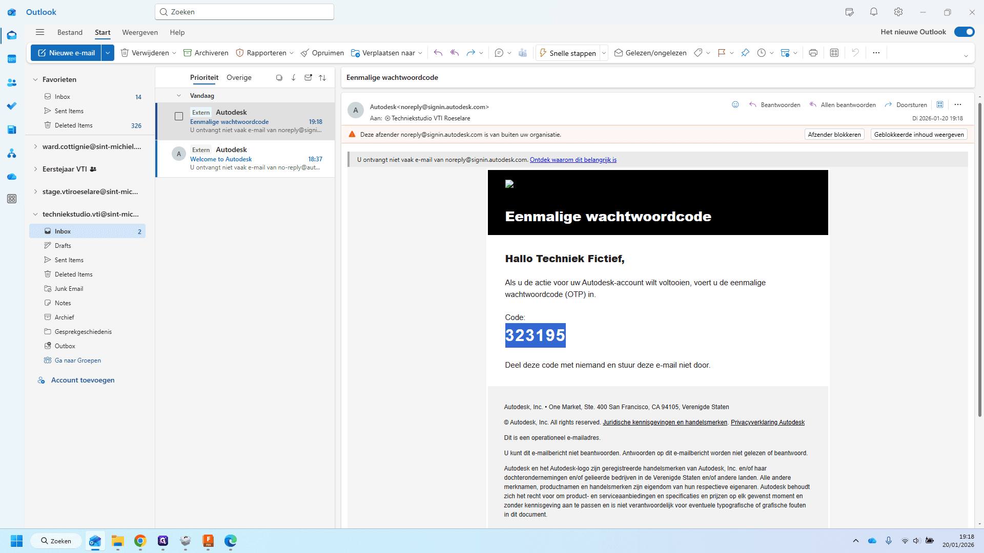Open Chrome from the Windows taskbar
984x553 pixels.
[x=140, y=541]
